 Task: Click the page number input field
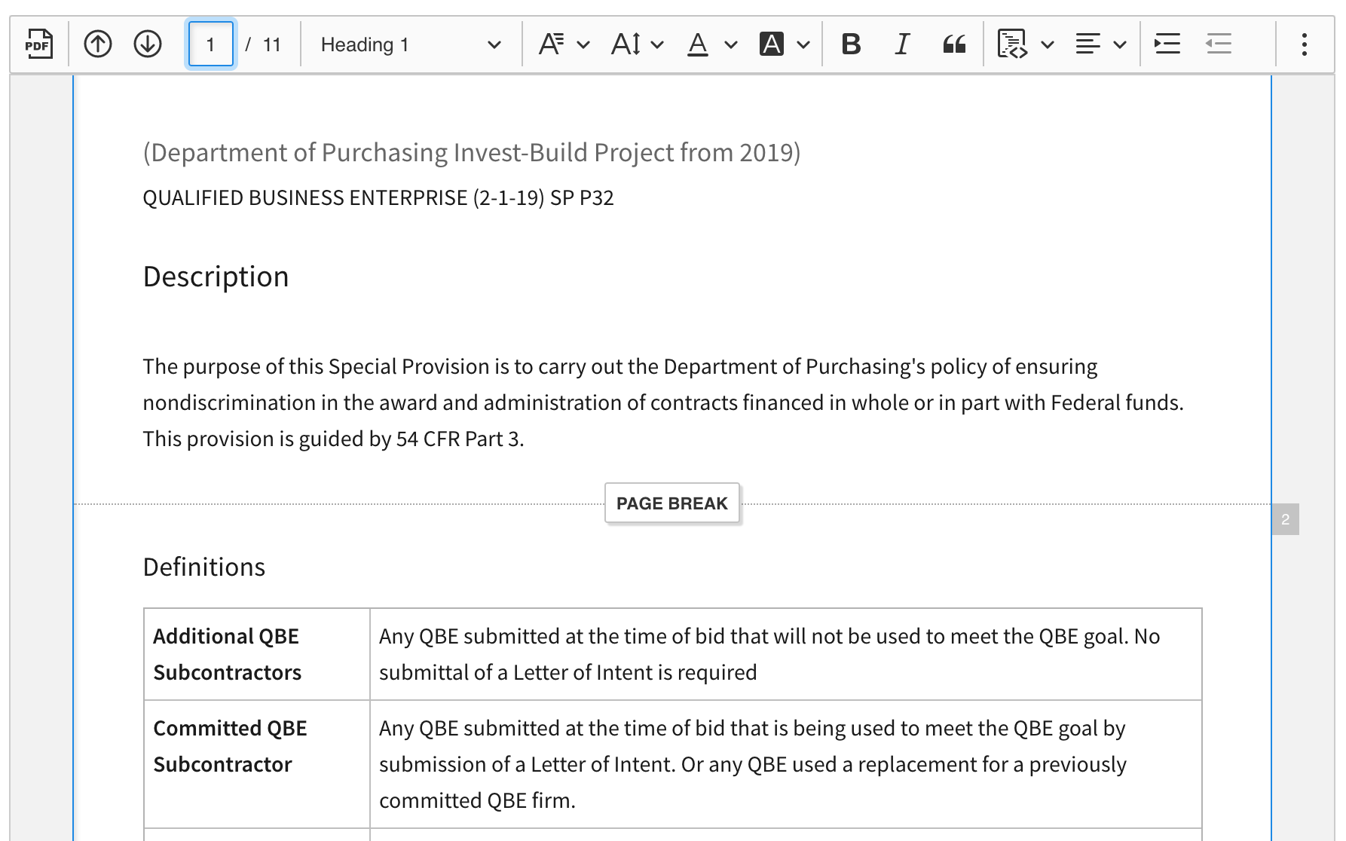point(211,44)
